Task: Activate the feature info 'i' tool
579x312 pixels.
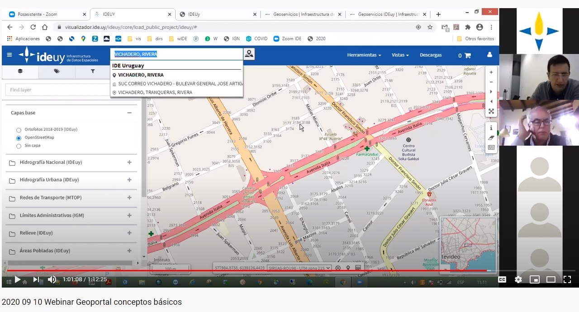Action: pyautogui.click(x=491, y=128)
